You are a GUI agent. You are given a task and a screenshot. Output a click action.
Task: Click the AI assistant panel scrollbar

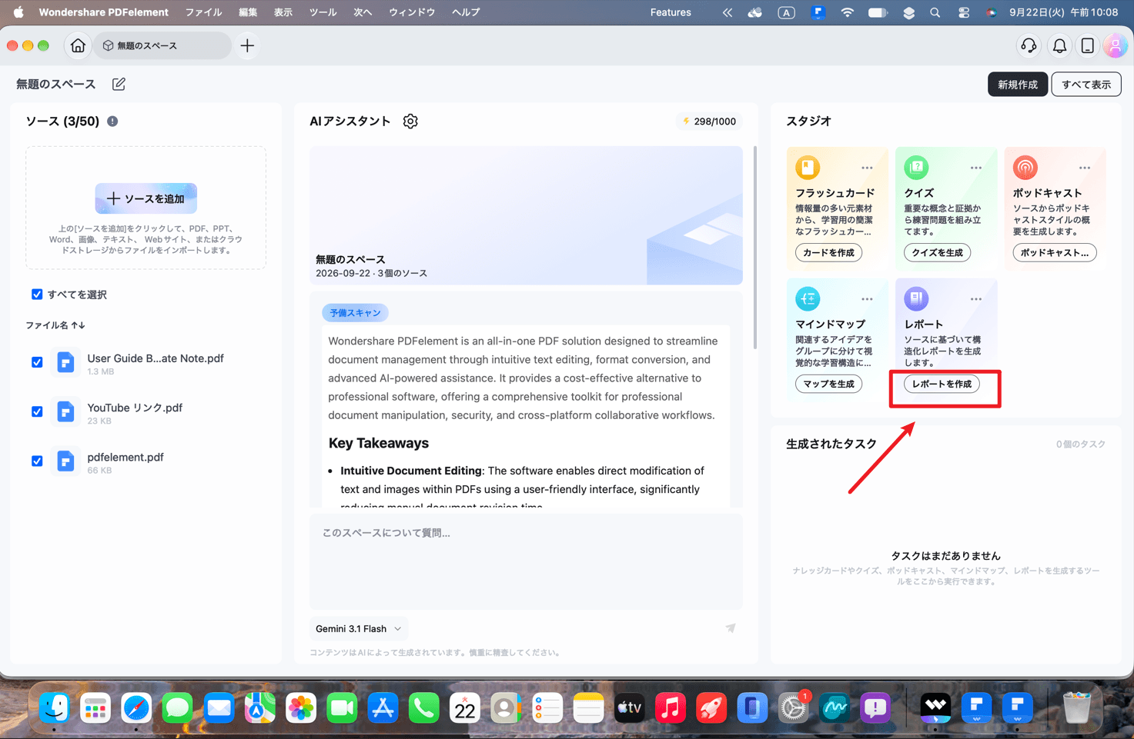[754, 248]
